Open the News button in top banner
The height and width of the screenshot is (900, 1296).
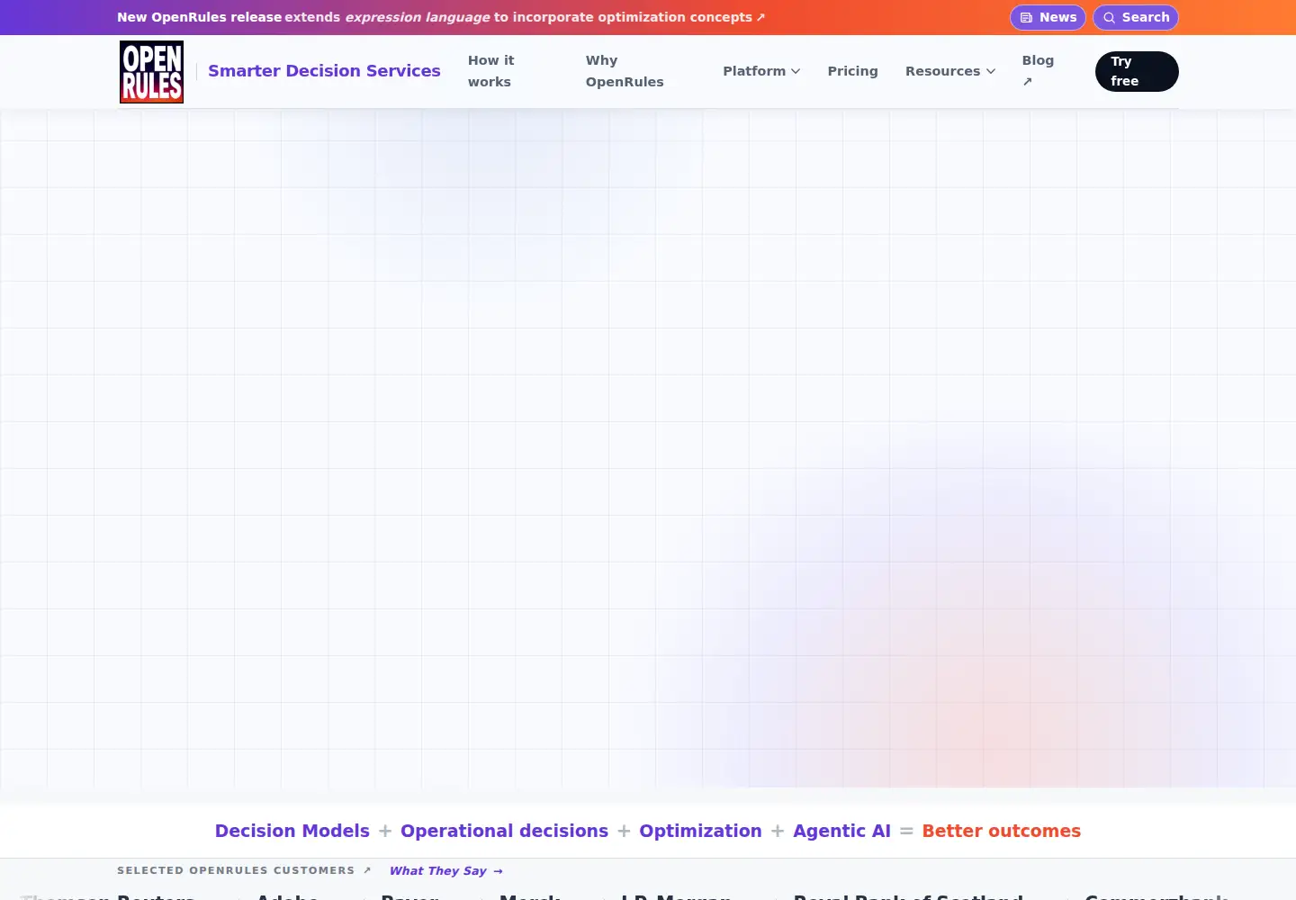point(1048,17)
